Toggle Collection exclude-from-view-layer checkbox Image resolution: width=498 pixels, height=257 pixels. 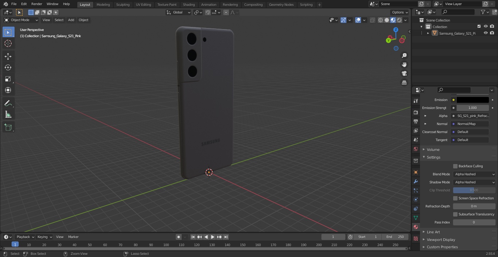click(x=479, y=27)
